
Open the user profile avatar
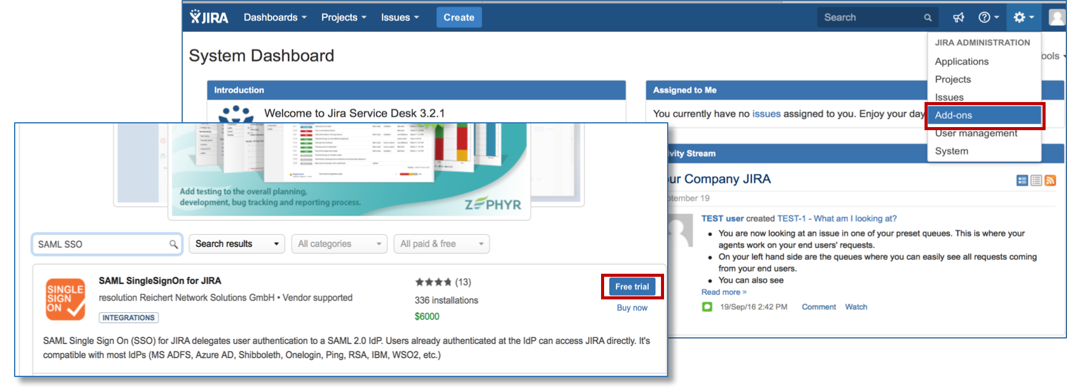point(1058,18)
